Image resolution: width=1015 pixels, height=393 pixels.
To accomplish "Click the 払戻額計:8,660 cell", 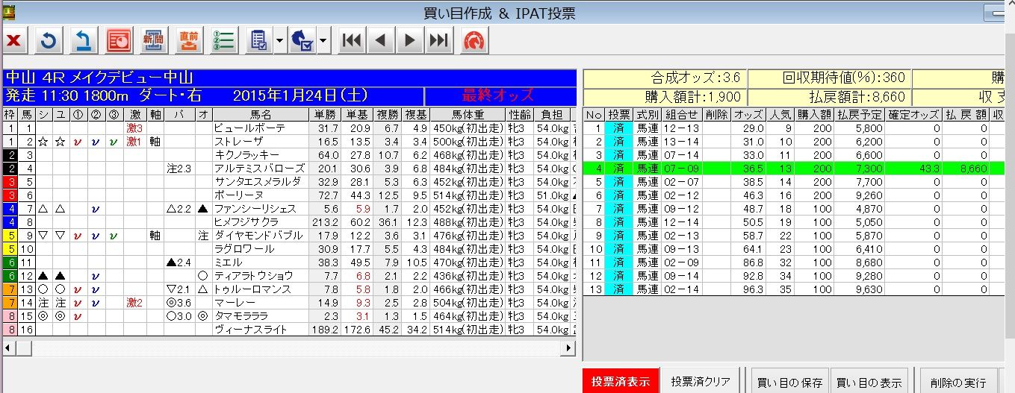I will pyautogui.click(x=828, y=96).
